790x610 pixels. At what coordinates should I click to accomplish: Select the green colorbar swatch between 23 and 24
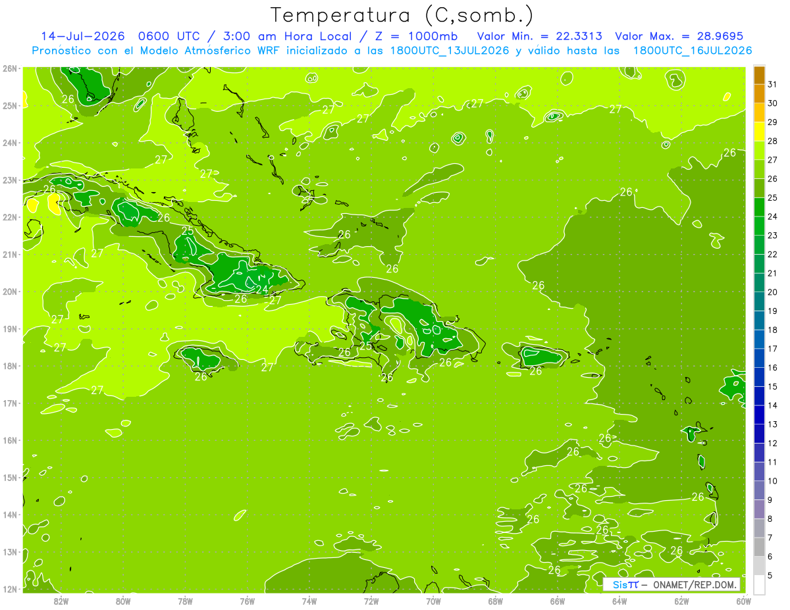click(x=759, y=226)
